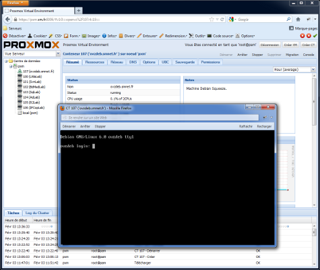This screenshot has height=270, width=320.
Task: Click Démarrer in CT 107 console window
Action: 69,126
